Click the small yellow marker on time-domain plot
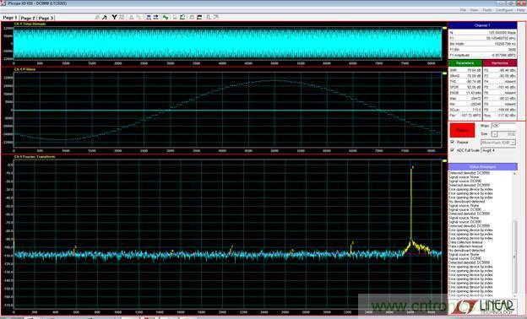The width and height of the screenshot is (527, 319). (444, 28)
